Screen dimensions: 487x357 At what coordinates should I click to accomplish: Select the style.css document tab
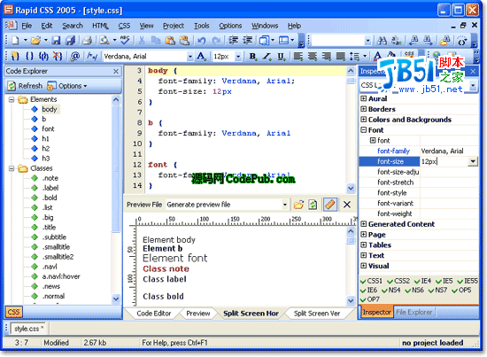pos(28,329)
